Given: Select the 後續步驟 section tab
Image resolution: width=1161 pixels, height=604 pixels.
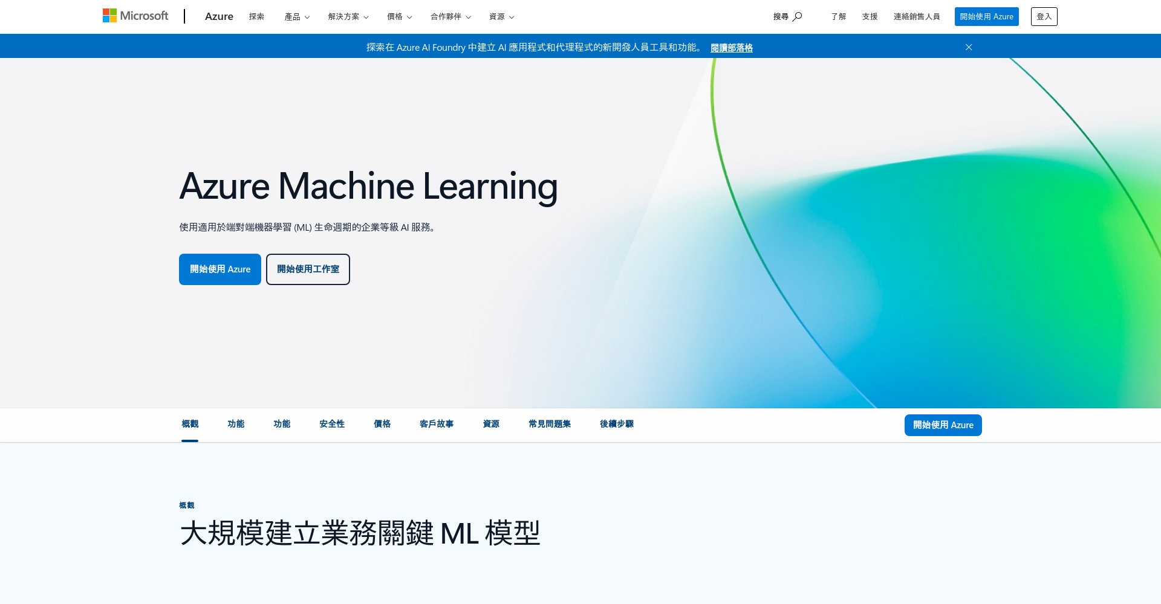Looking at the screenshot, I should point(617,424).
